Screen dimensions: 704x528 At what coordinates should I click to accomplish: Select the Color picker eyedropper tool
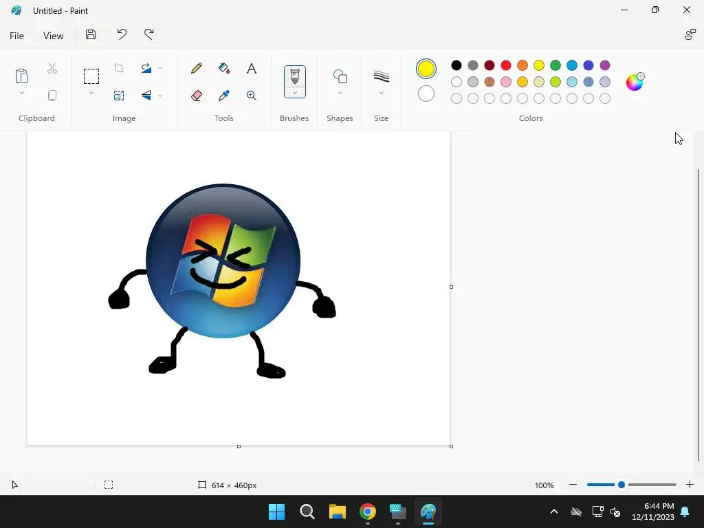[224, 96]
